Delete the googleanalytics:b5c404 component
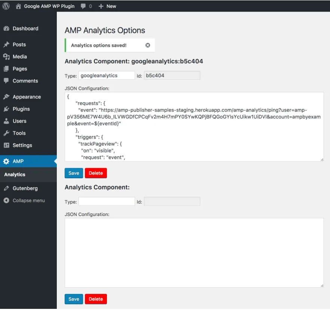Screen dimensions: 330x310 click(x=96, y=173)
